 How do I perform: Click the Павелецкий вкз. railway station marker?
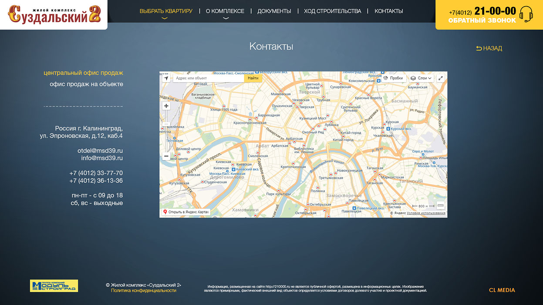[354, 208]
